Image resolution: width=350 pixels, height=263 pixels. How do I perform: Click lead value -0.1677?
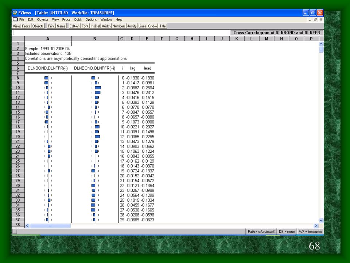pyautogui.click(x=148, y=205)
